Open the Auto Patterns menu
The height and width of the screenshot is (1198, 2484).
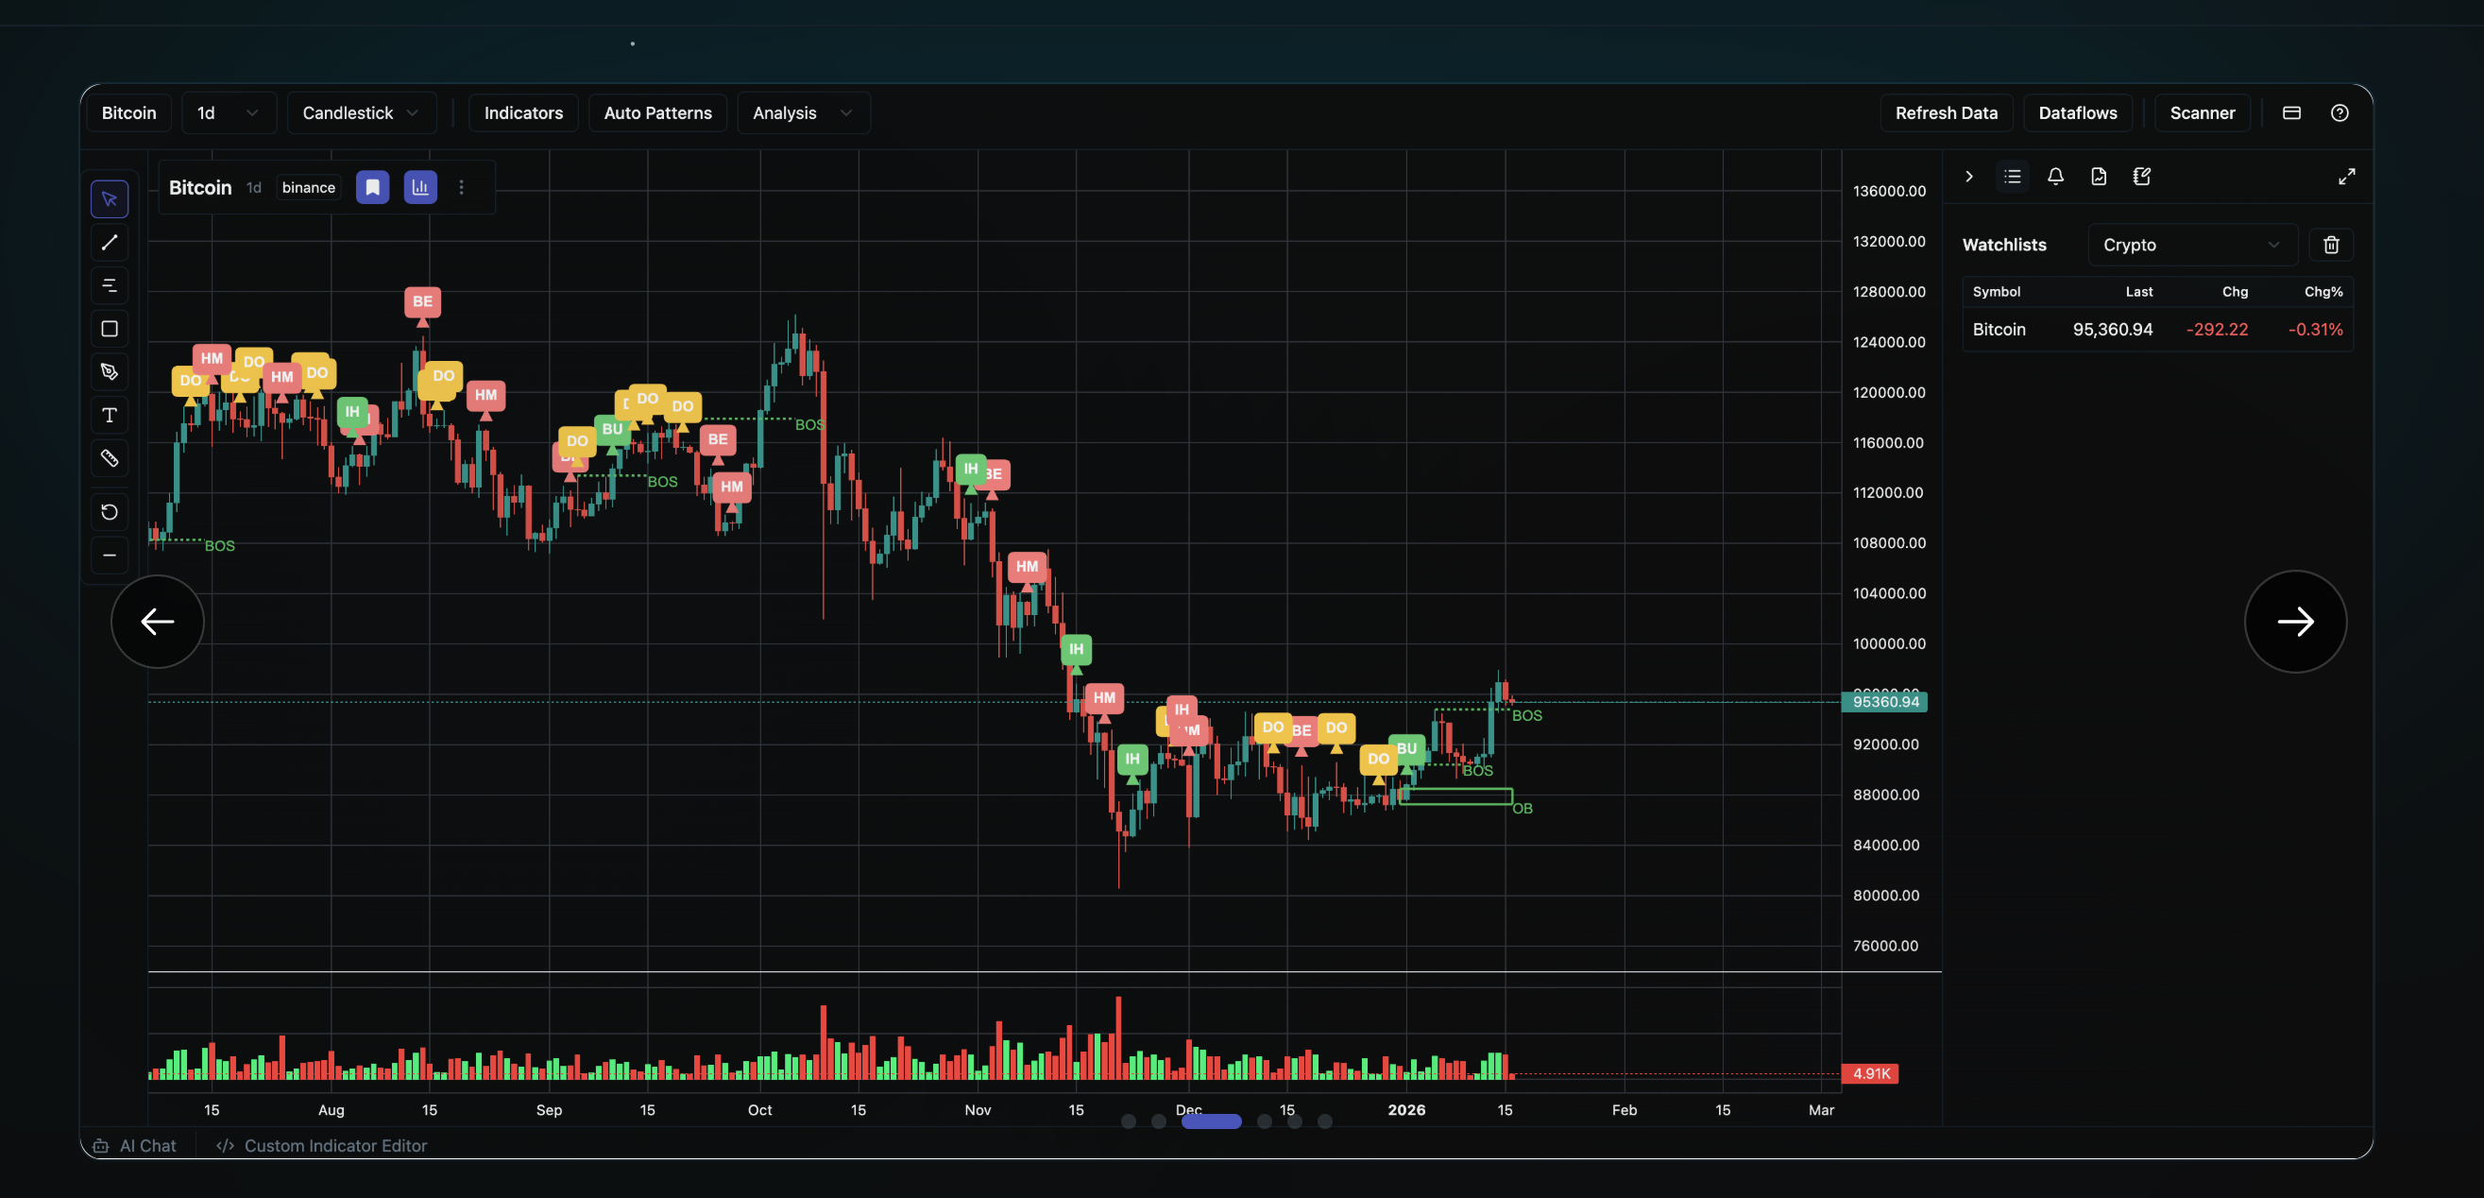click(x=656, y=112)
